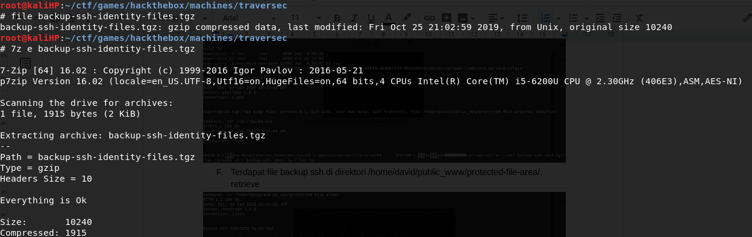Click the bulleted list button

tap(573, 17)
